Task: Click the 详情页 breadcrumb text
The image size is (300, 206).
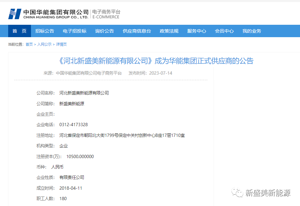Action: [61, 44]
